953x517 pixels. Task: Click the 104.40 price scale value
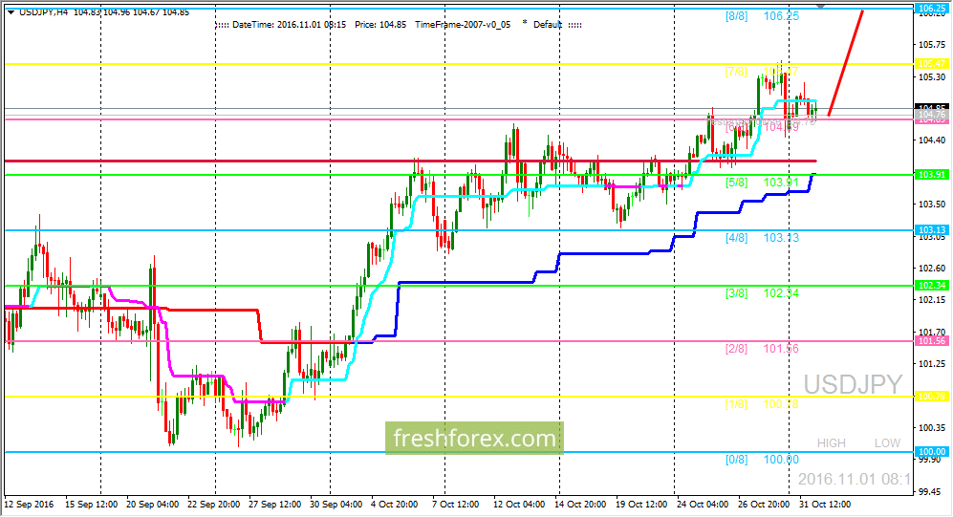(x=932, y=140)
